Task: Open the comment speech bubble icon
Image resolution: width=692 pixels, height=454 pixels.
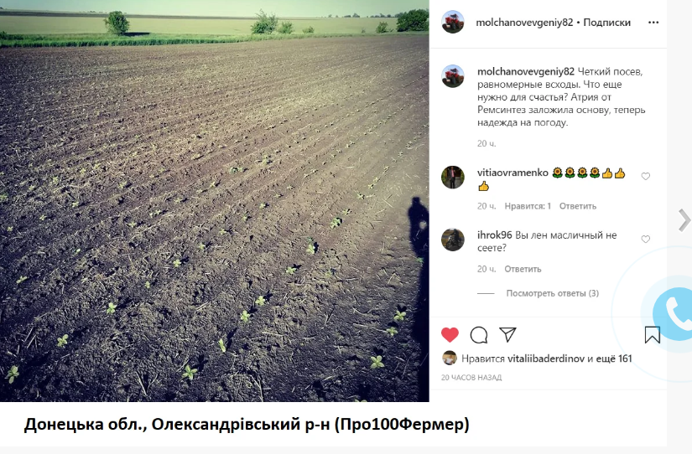Action: (x=479, y=335)
